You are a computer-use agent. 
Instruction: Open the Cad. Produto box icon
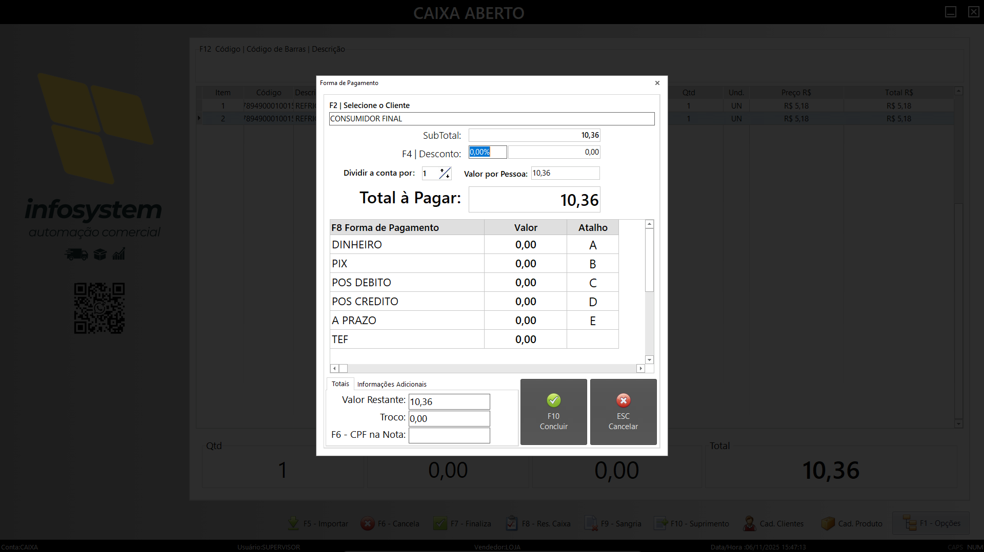pyautogui.click(x=828, y=523)
